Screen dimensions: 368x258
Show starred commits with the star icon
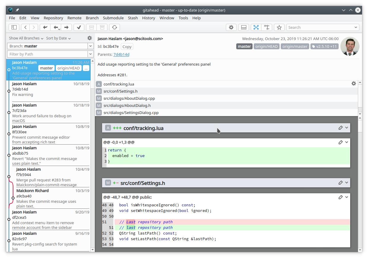[x=279, y=27]
